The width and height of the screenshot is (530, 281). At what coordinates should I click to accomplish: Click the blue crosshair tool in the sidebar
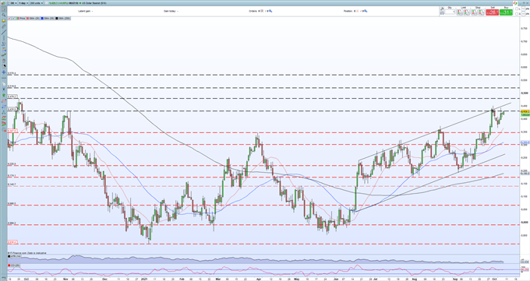[x=4, y=72]
